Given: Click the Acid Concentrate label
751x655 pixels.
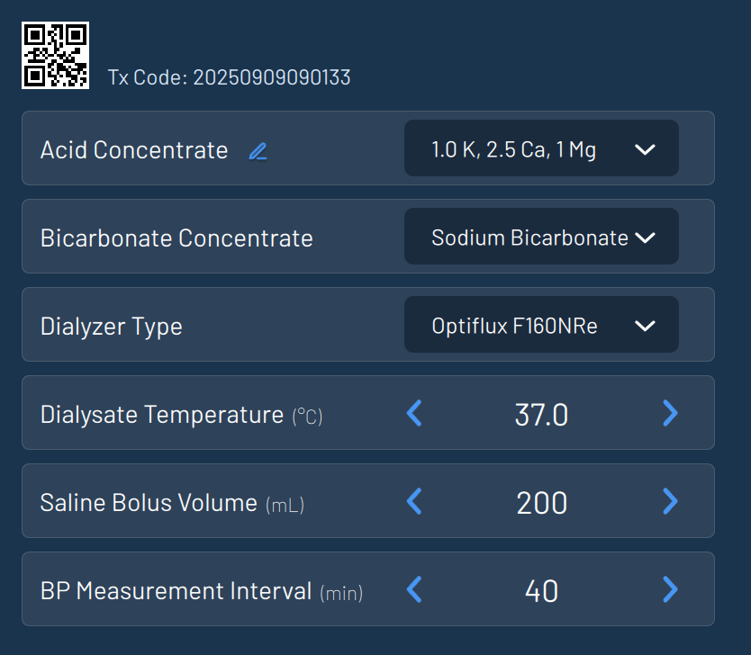Looking at the screenshot, I should tap(134, 149).
